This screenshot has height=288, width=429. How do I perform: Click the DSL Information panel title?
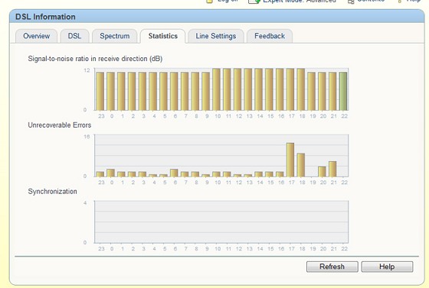[x=45, y=17]
